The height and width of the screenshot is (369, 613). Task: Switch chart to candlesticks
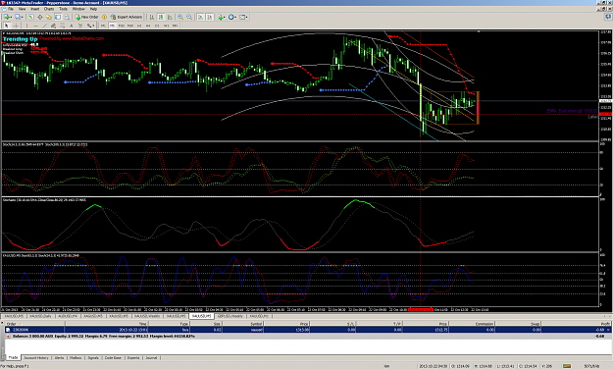coord(161,17)
